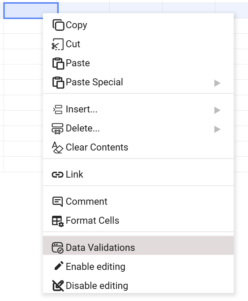Click the Copy icon in context menu
The width and height of the screenshot is (248, 301).
coord(58,25)
